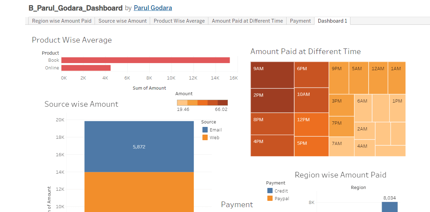430x212 pixels.
Task: Switch to Source wise Amount tab
Action: coord(123,21)
